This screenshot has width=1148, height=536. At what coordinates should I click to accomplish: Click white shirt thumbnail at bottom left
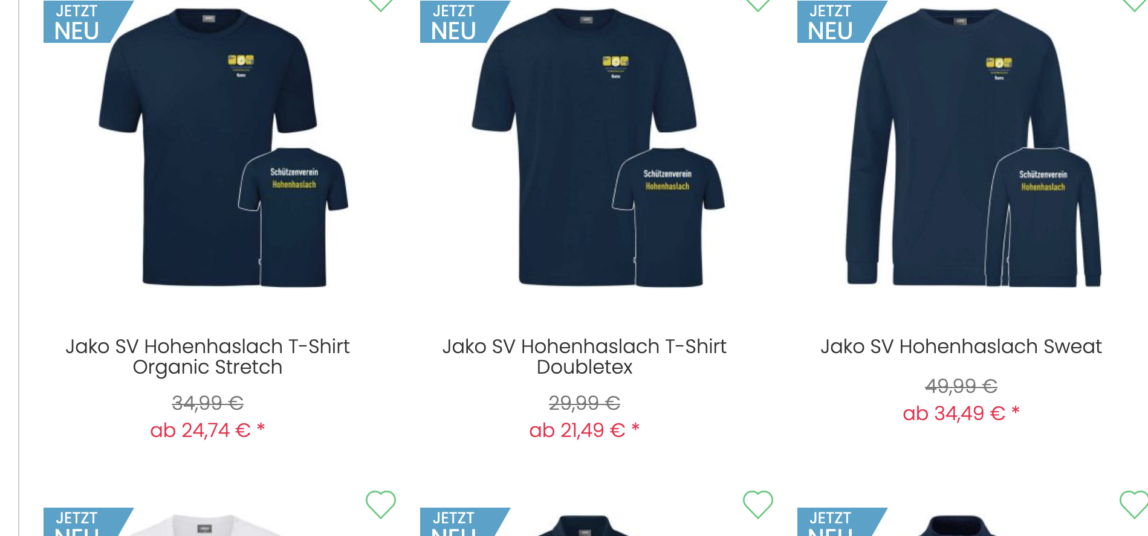coord(206,525)
